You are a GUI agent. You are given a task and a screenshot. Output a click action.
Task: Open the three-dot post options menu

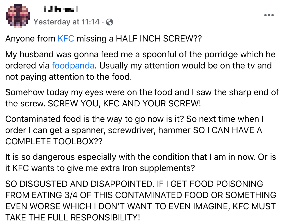[269, 15]
